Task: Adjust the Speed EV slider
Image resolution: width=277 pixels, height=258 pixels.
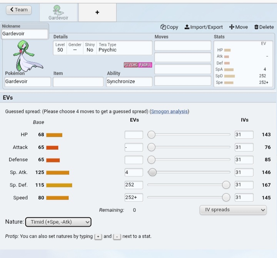Action: click(189, 197)
